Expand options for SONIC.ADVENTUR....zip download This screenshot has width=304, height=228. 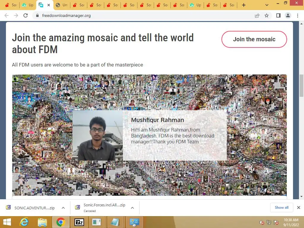coord(63,208)
